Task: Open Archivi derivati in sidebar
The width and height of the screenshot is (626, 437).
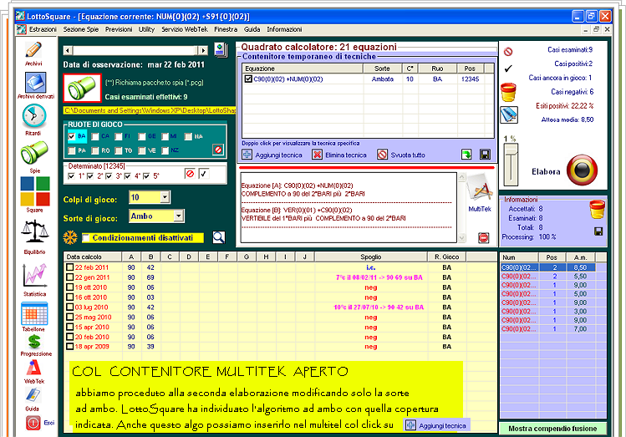Action: tap(35, 82)
